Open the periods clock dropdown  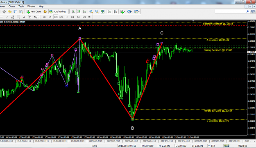click(x=130, y=11)
